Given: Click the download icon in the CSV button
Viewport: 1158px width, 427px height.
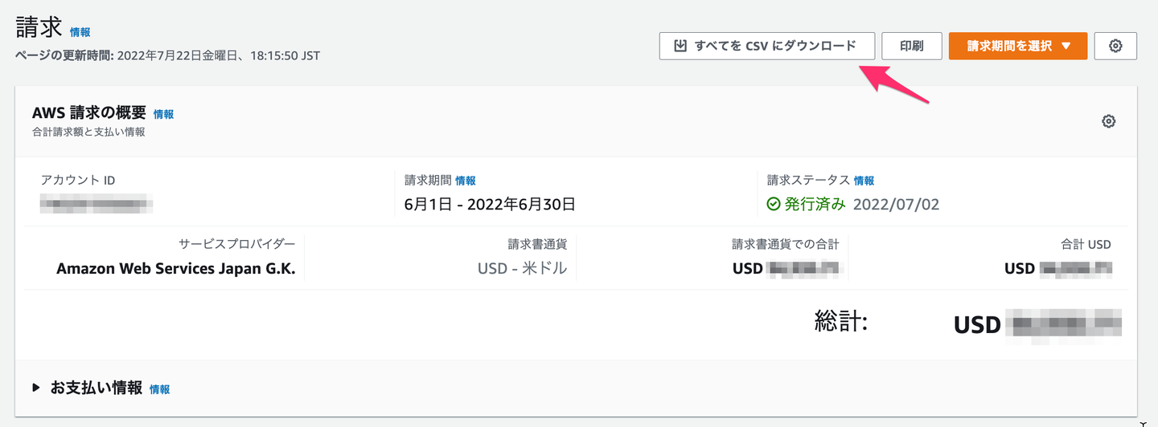Looking at the screenshot, I should tap(680, 46).
